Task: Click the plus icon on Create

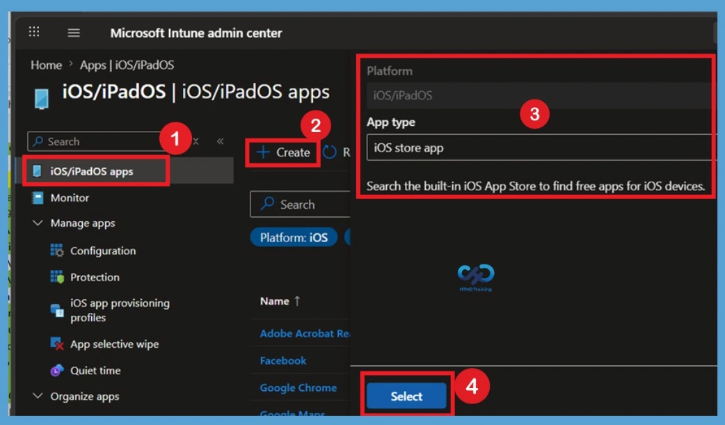Action: pyautogui.click(x=262, y=152)
